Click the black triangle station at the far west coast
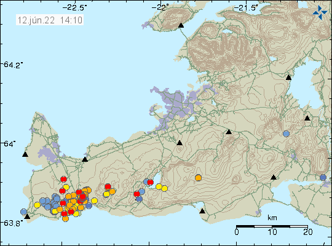This screenshot has width=332, height=246. (25, 154)
